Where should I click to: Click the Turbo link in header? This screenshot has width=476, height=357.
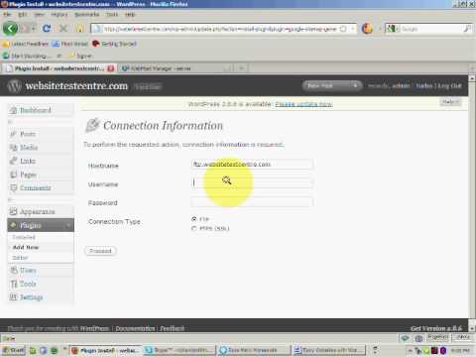click(x=424, y=86)
